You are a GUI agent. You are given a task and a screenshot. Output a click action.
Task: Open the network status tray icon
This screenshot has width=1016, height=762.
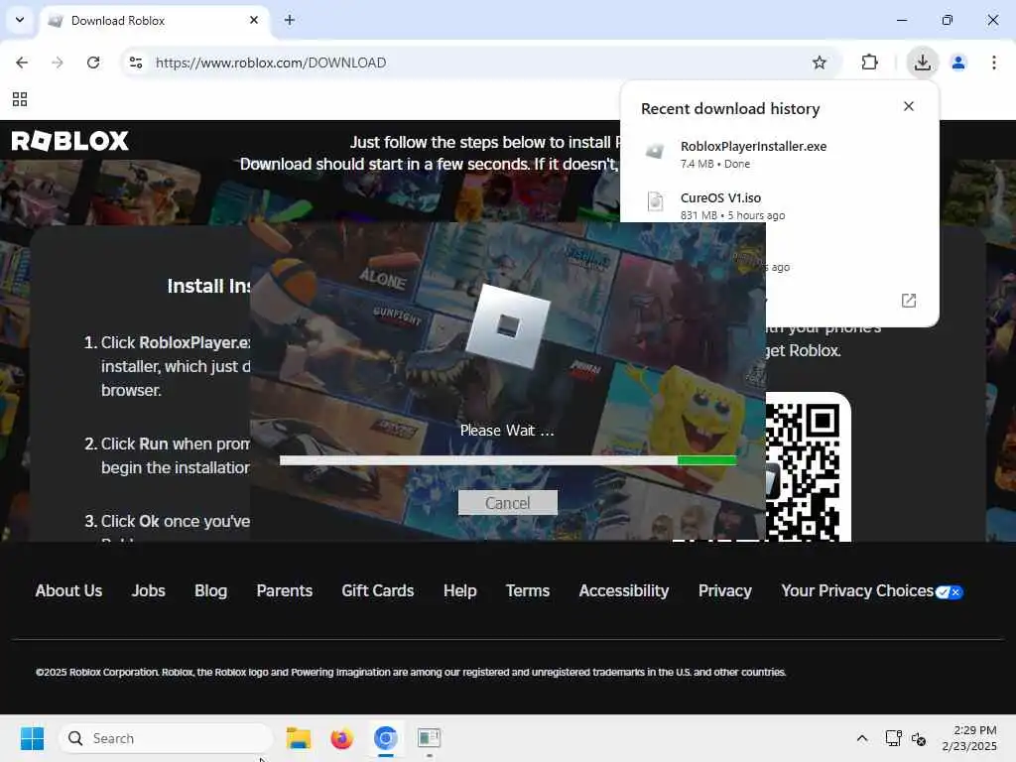894,738
